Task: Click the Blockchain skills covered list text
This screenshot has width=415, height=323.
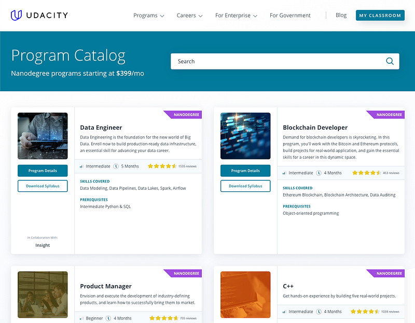Action: click(x=339, y=195)
